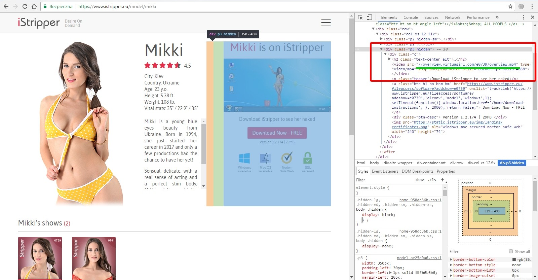Open home-958dc36b.css:1 link above display block
This screenshot has height=280, width=538.
click(420, 200)
